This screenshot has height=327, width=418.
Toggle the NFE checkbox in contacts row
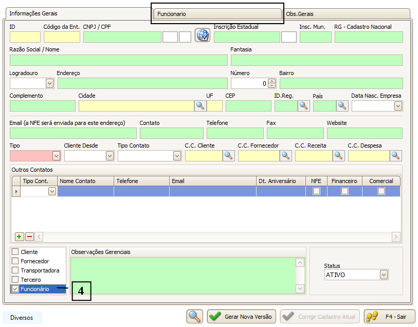[x=317, y=191]
